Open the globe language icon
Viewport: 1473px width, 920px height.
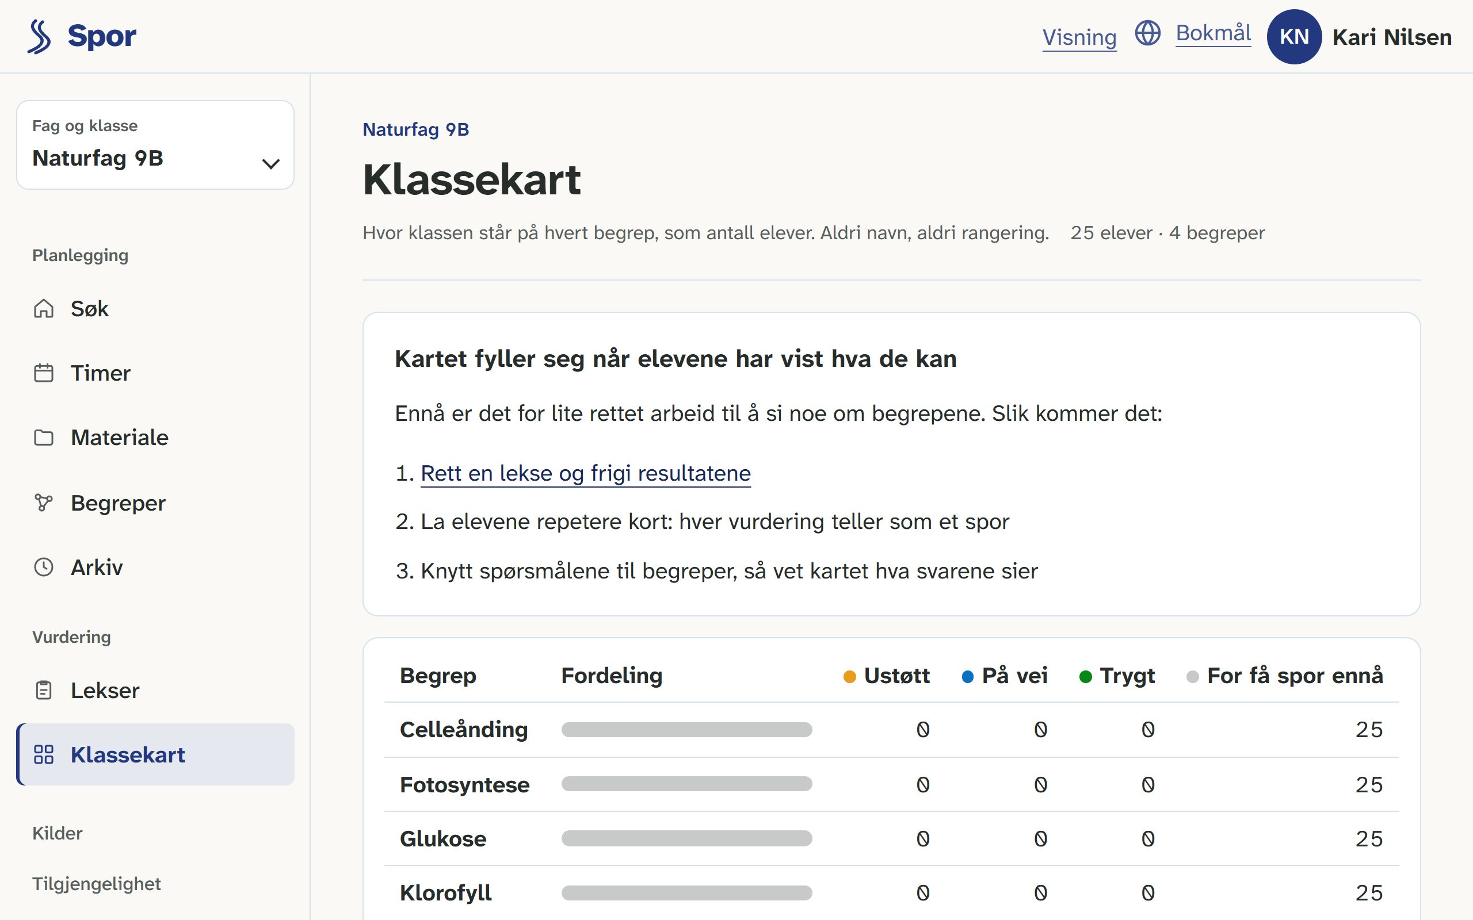click(x=1147, y=33)
